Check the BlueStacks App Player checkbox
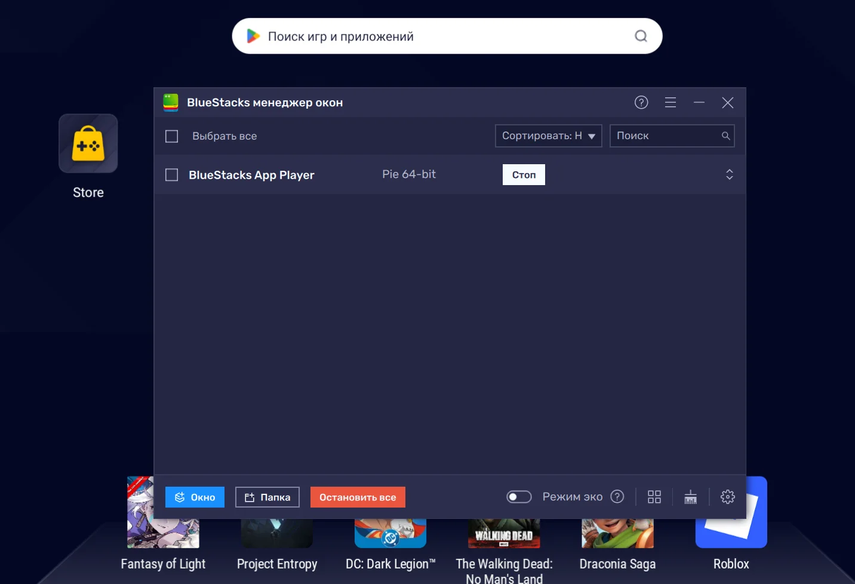Image resolution: width=855 pixels, height=584 pixels. click(x=172, y=175)
